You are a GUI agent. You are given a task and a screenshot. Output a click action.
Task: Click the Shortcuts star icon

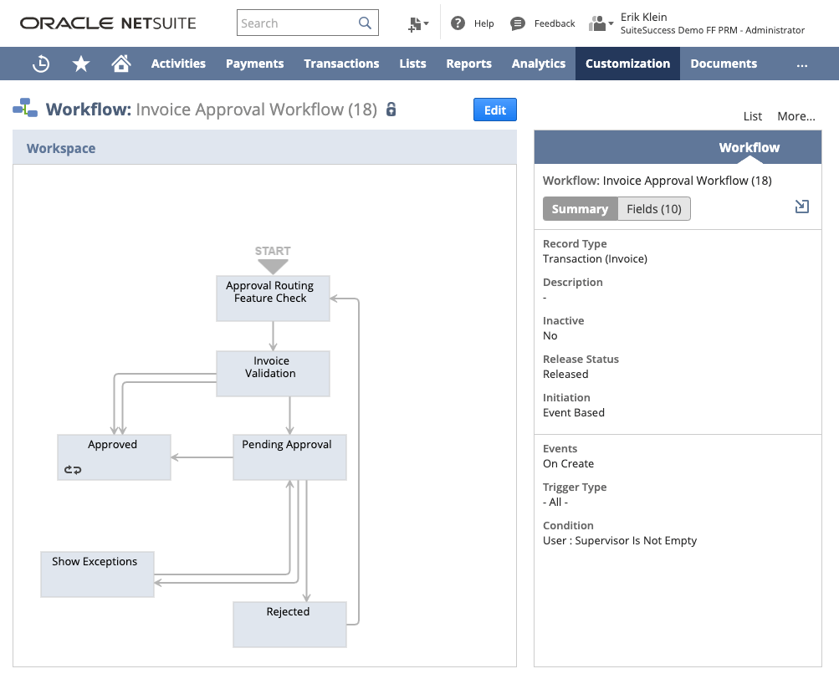pyautogui.click(x=81, y=64)
